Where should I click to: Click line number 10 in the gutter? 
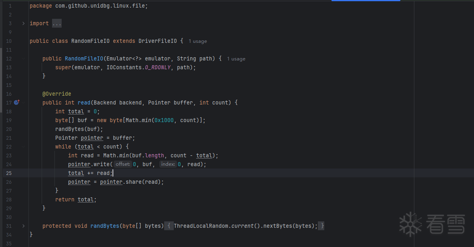(x=9, y=41)
